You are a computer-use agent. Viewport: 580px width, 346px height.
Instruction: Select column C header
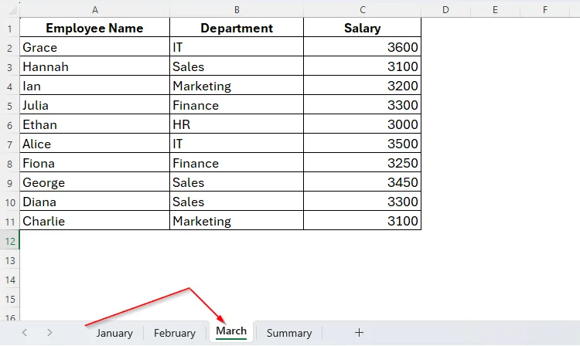pyautogui.click(x=363, y=10)
